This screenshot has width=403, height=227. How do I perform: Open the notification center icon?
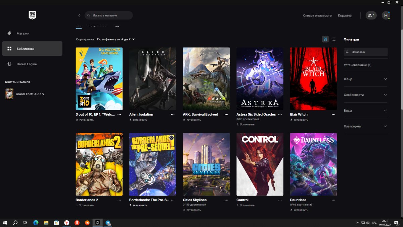(397, 223)
